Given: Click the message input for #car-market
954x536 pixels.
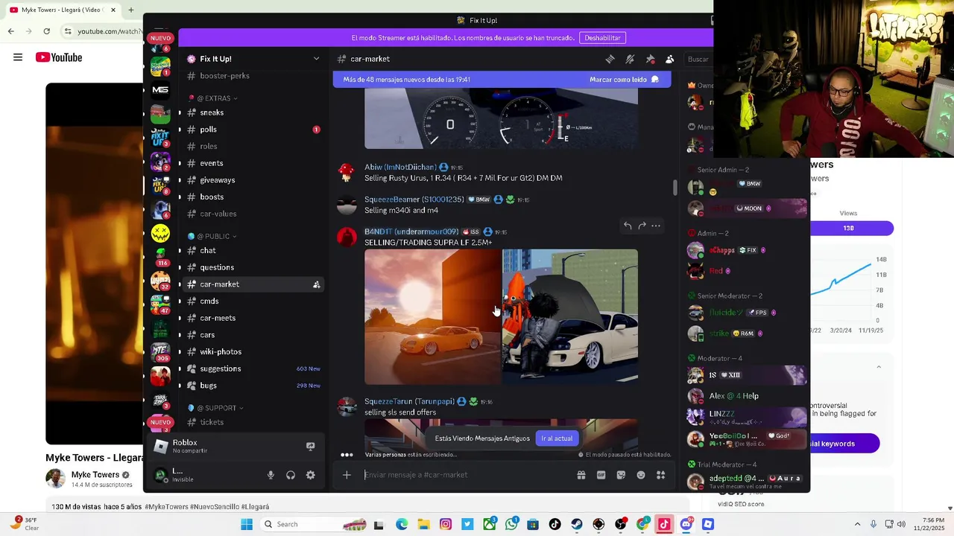Looking at the screenshot, I should 466,475.
